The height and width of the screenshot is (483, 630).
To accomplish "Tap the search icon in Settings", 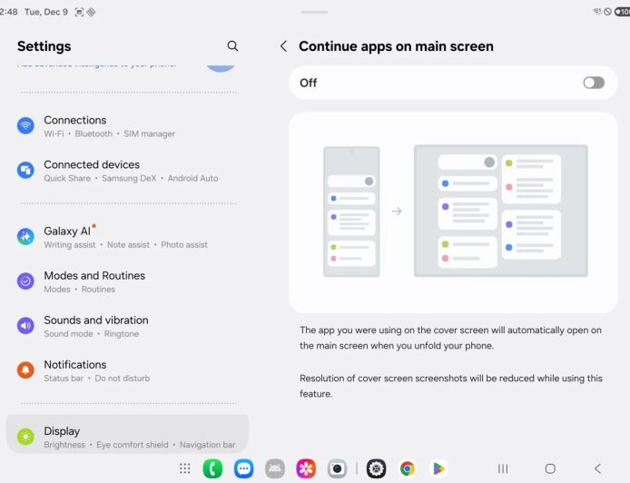I will click(232, 46).
